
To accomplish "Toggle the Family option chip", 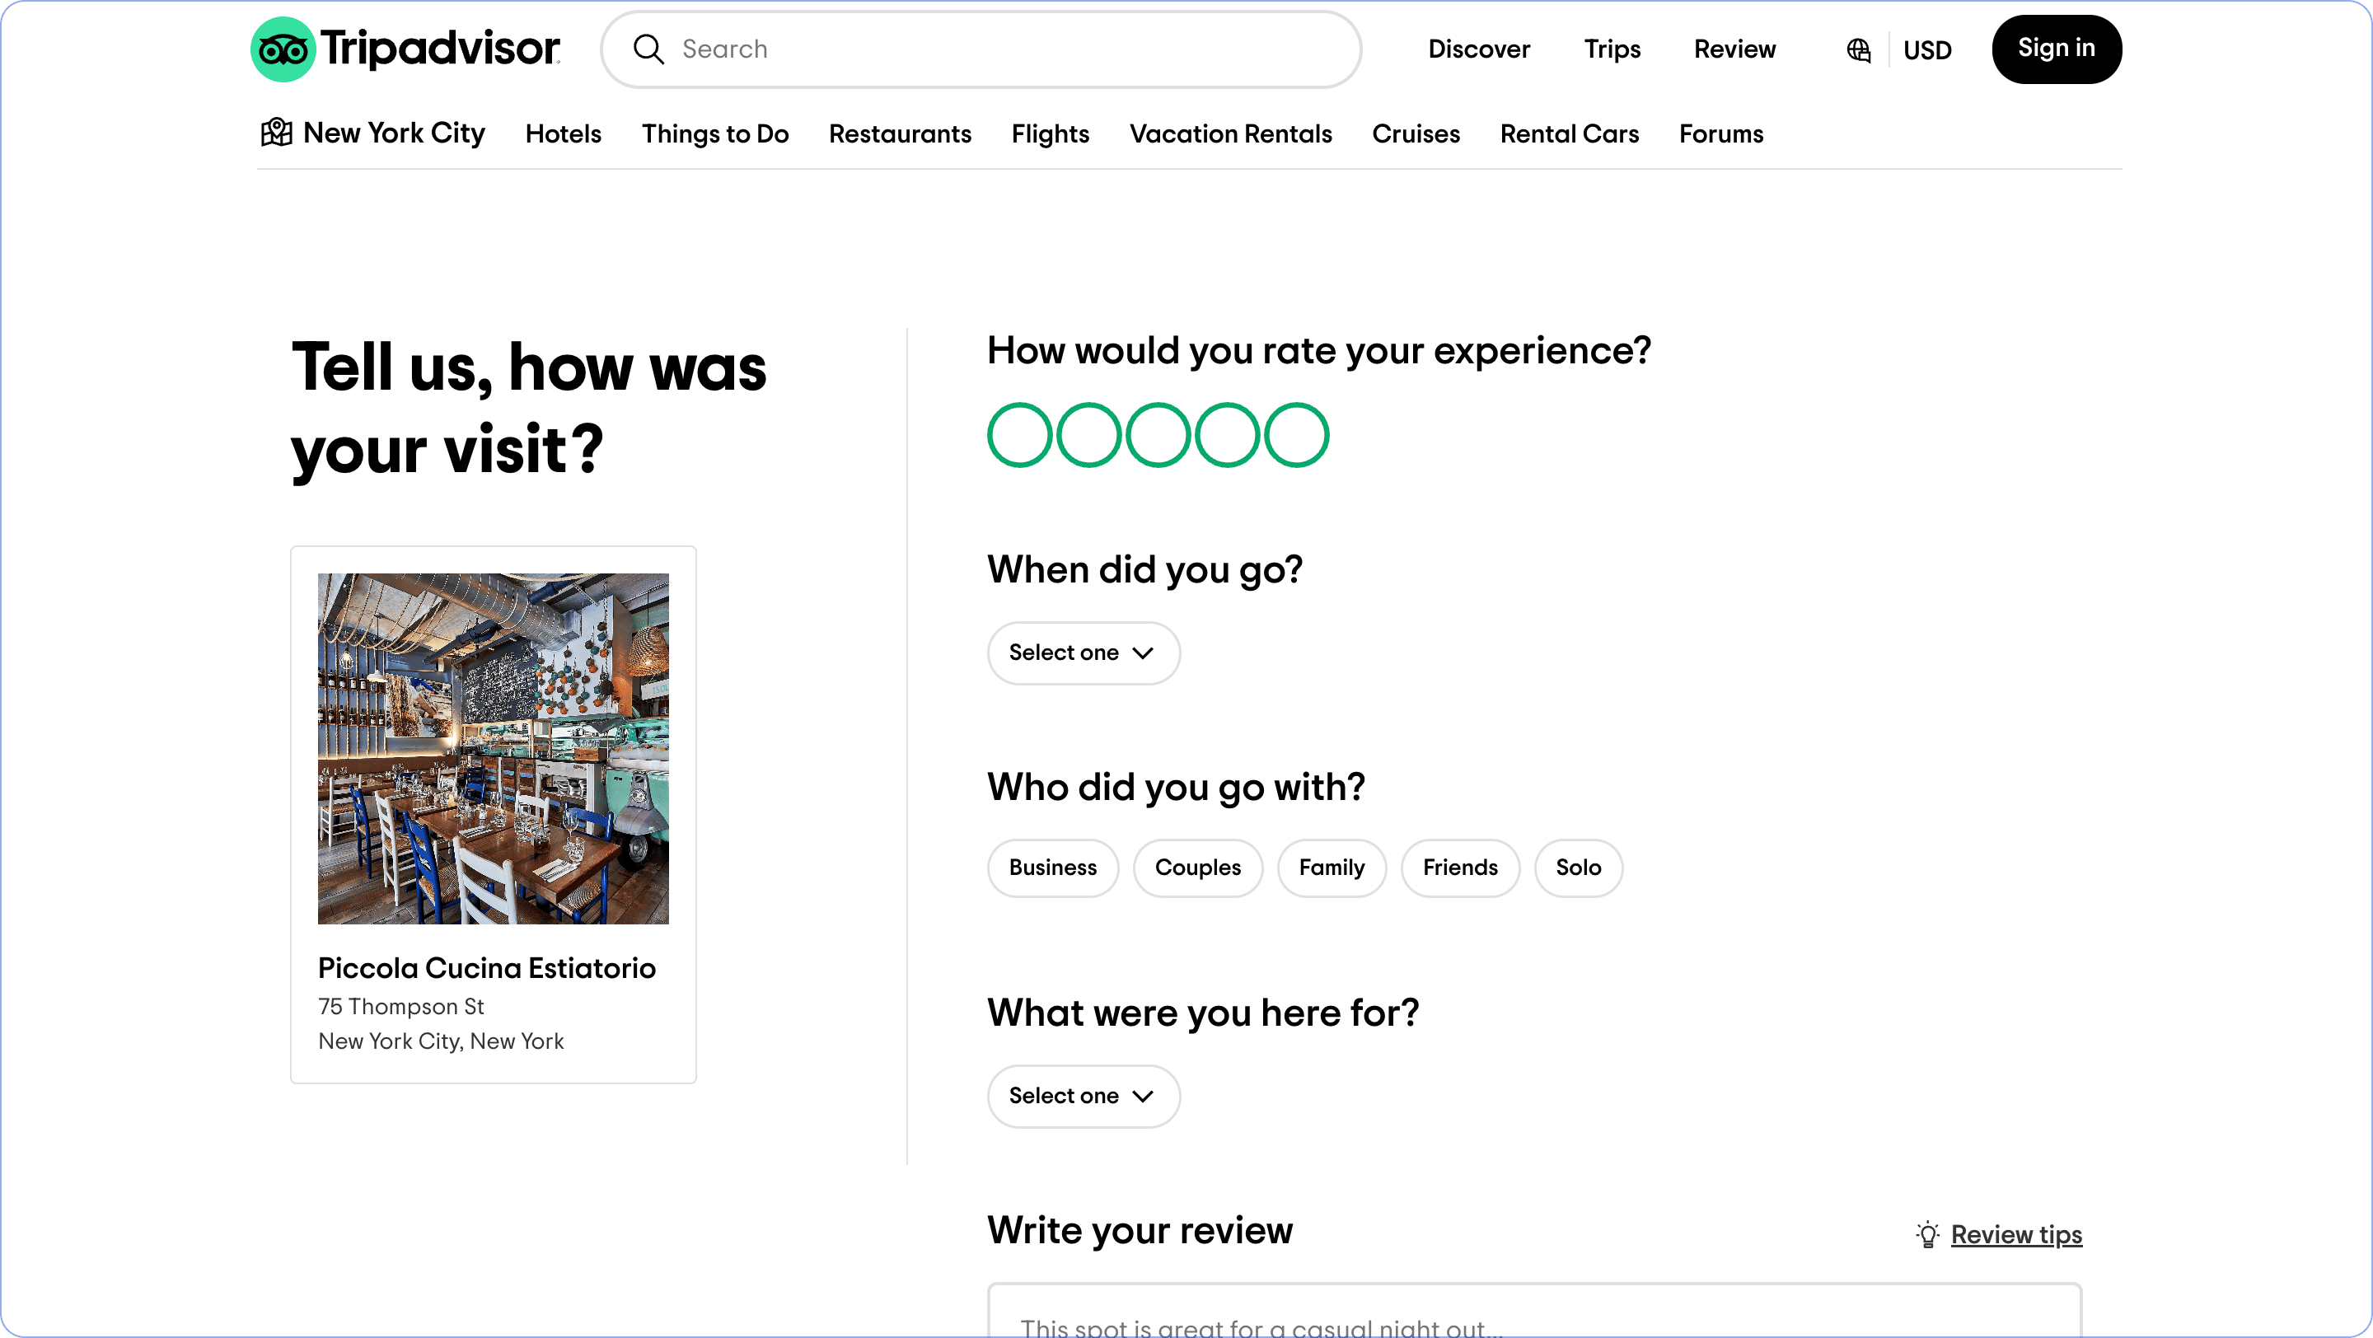I will (x=1332, y=868).
